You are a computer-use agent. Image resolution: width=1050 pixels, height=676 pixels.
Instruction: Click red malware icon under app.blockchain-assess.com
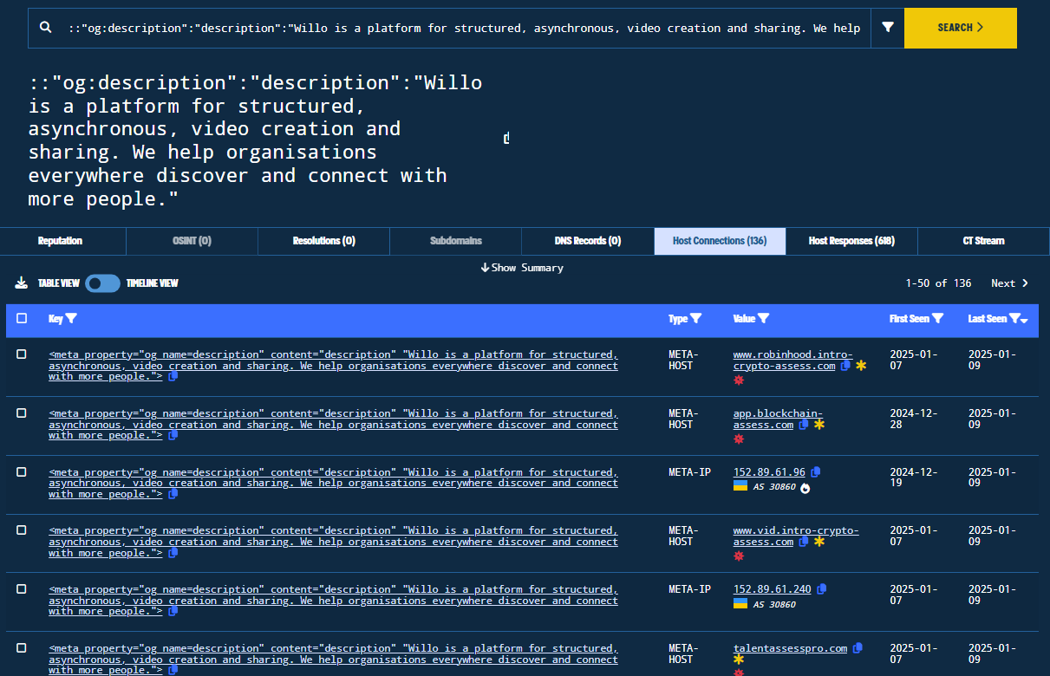739,439
